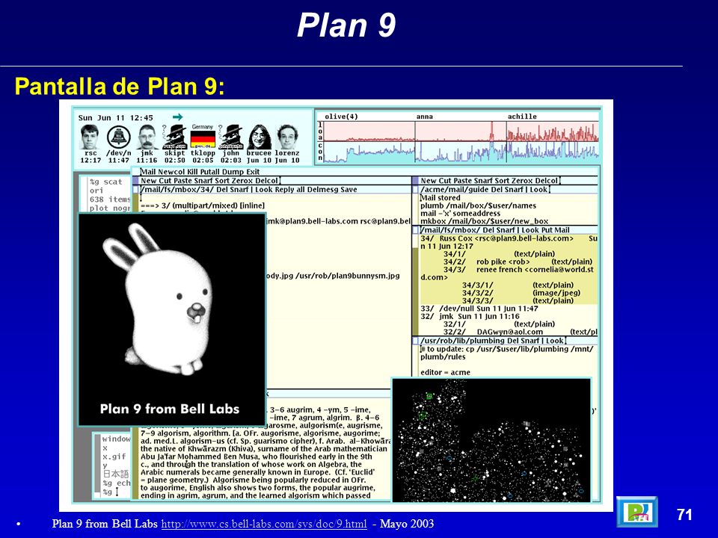
Task: Click '===> 3/ (multipart/mixed) [inline]' line
Action: (203, 206)
